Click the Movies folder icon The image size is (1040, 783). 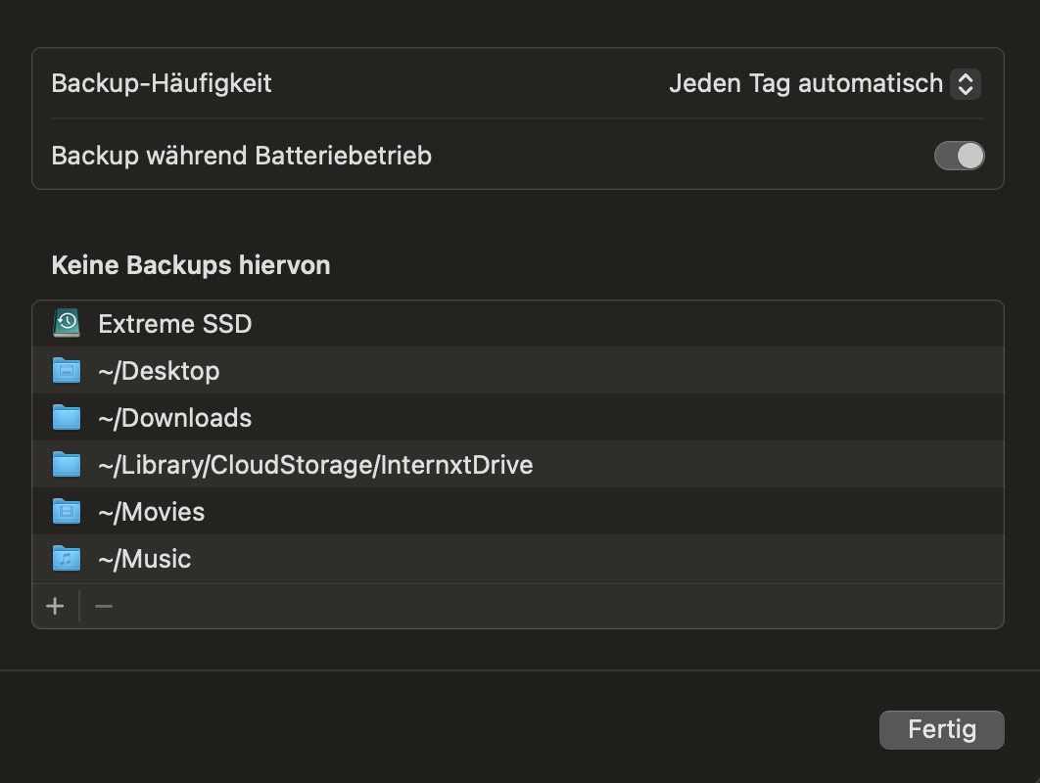coord(66,512)
